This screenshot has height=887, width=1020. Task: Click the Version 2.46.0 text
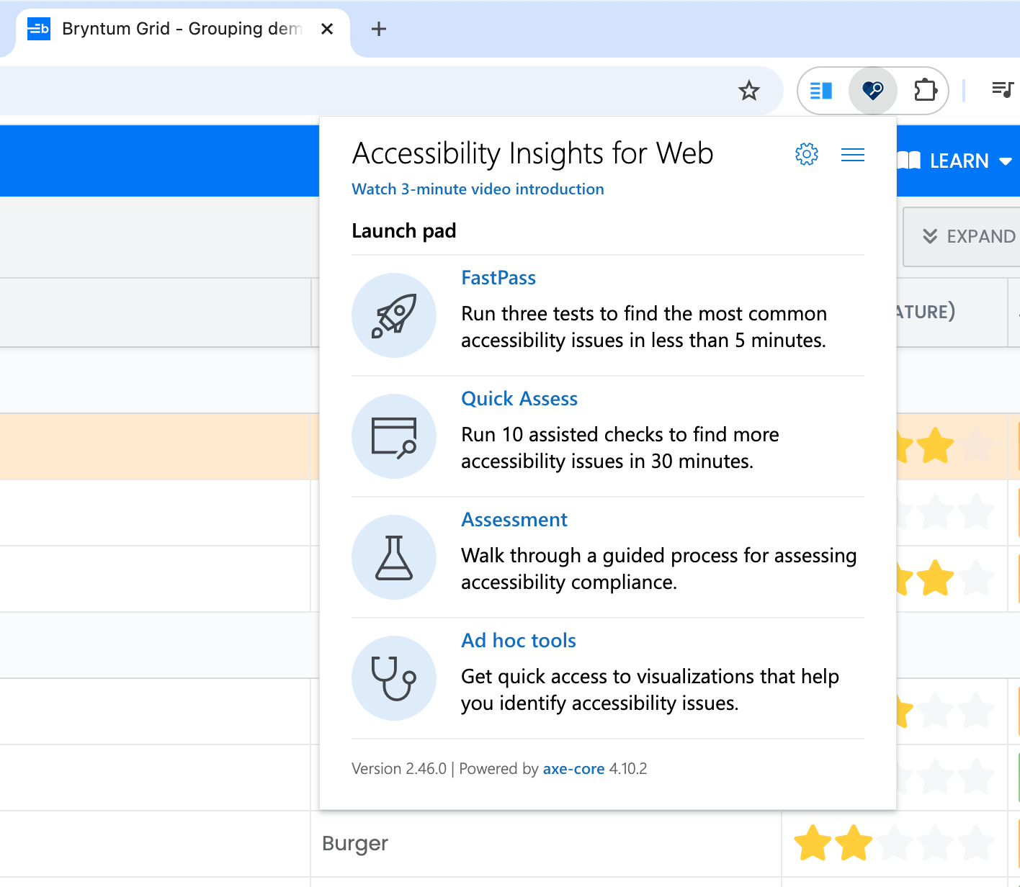coord(399,769)
